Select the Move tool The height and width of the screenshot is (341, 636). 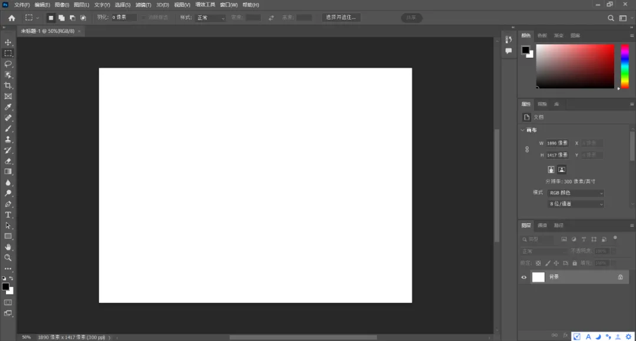click(x=8, y=42)
